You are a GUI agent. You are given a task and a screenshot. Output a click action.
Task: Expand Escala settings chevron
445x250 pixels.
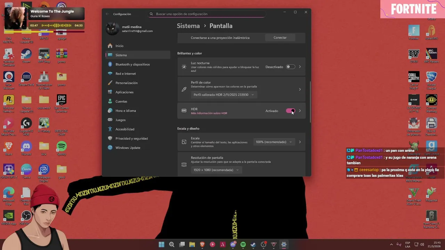pos(300,142)
